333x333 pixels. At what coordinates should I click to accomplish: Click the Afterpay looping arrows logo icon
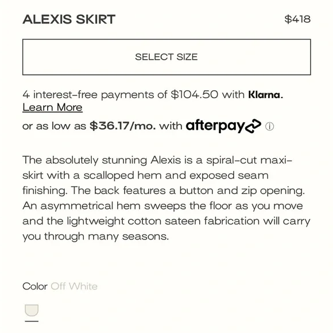(x=253, y=126)
